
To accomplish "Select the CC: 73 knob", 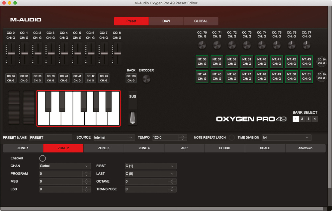I will coord(247,45).
